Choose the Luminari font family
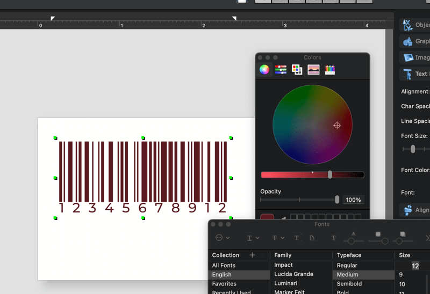The height and width of the screenshot is (294, 430). tap(301, 283)
